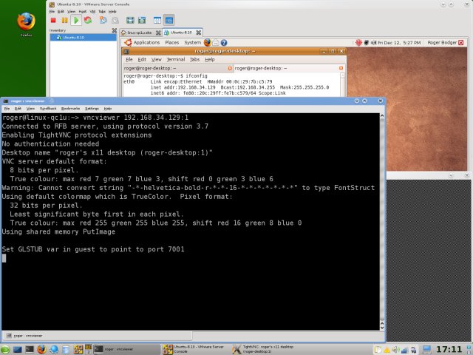Open the Host menu in VMware Server Console

[x=82, y=12]
